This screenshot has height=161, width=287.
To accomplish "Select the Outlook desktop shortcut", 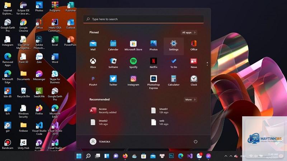I will [70, 24].
